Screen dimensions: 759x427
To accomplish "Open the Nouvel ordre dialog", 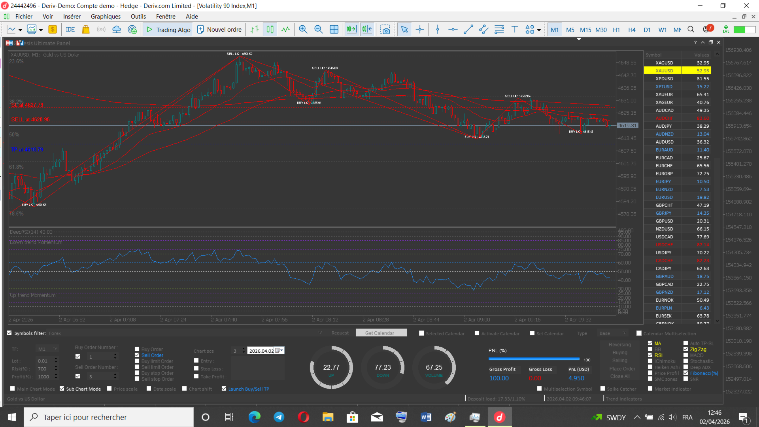I will point(219,30).
